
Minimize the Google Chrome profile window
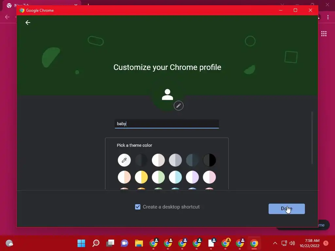coord(281,10)
